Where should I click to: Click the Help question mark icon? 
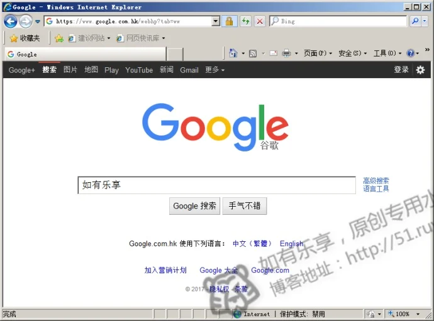tap(411, 53)
